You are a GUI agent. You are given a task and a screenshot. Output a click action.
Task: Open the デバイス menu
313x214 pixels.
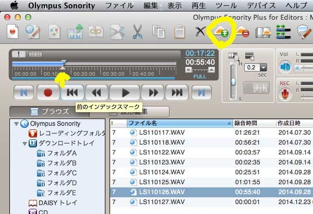tap(261, 6)
